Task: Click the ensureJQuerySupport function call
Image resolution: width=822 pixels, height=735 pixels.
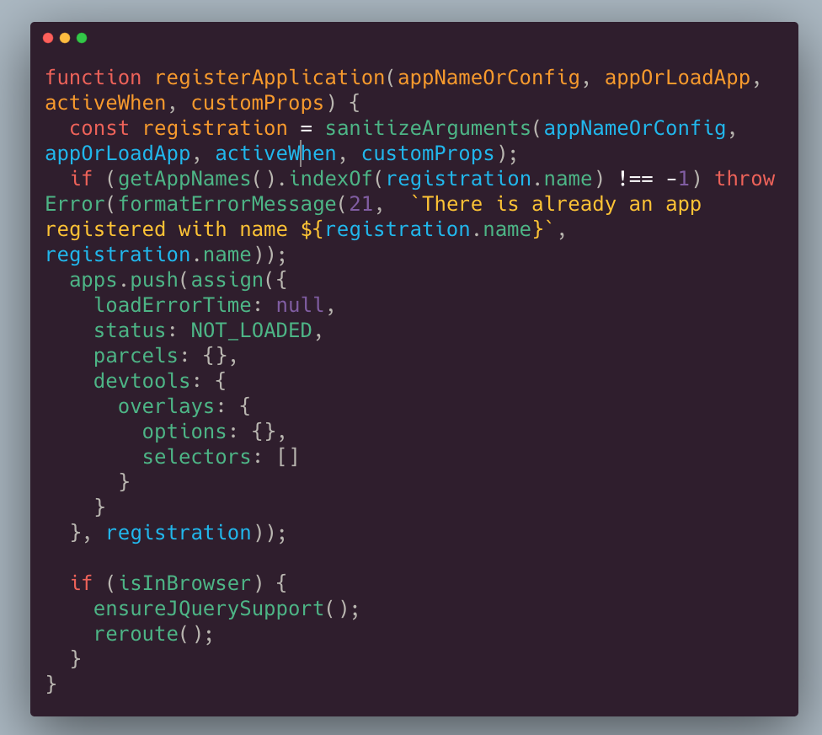Action: point(209,609)
